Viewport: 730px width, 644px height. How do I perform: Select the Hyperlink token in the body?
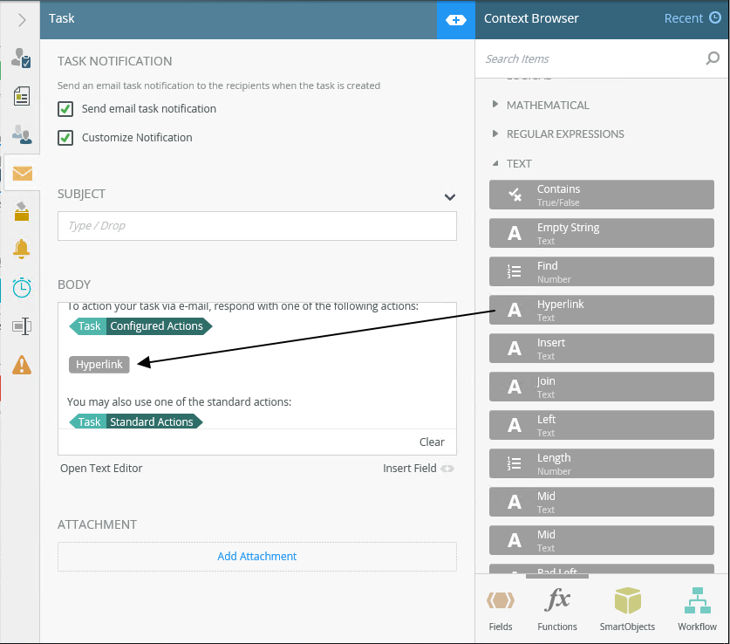click(99, 364)
